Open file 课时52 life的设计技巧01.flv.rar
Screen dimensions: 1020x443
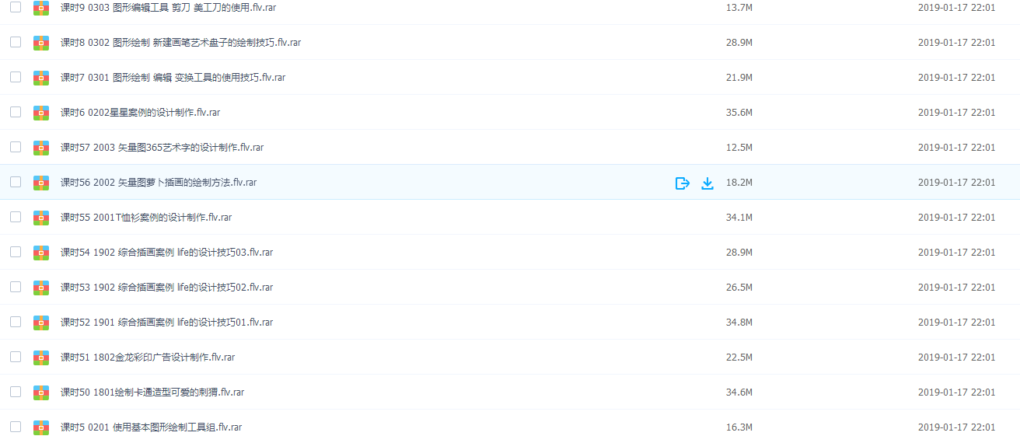tap(166, 323)
